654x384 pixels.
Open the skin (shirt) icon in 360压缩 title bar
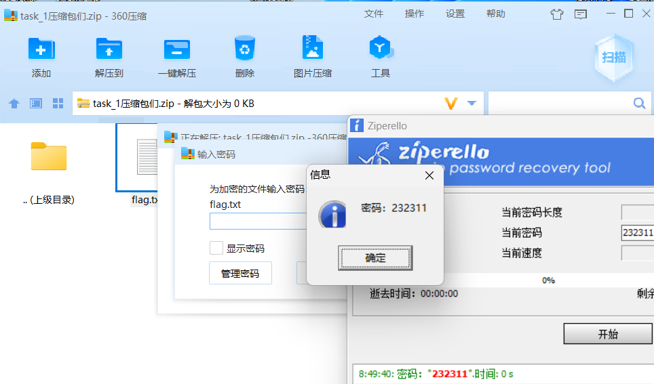[556, 15]
